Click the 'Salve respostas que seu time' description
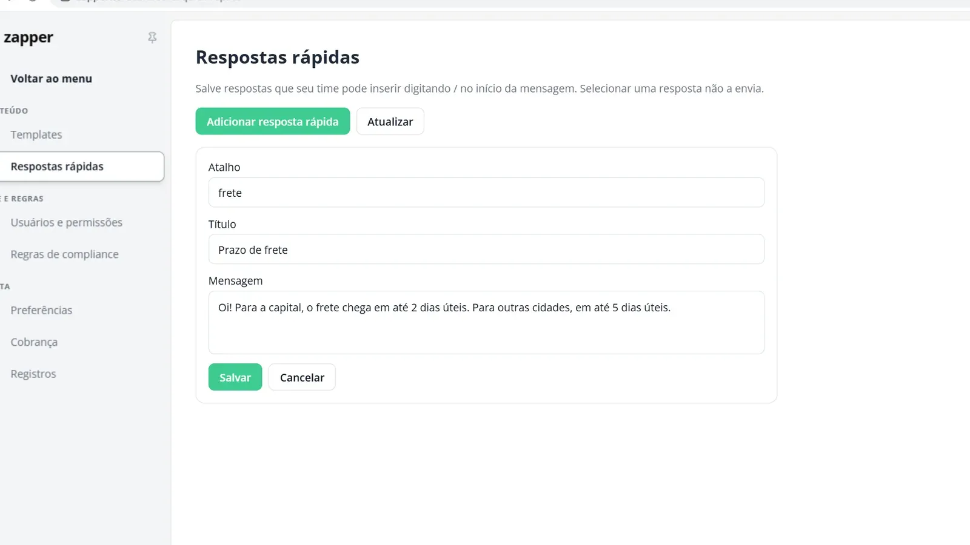 tap(480, 88)
